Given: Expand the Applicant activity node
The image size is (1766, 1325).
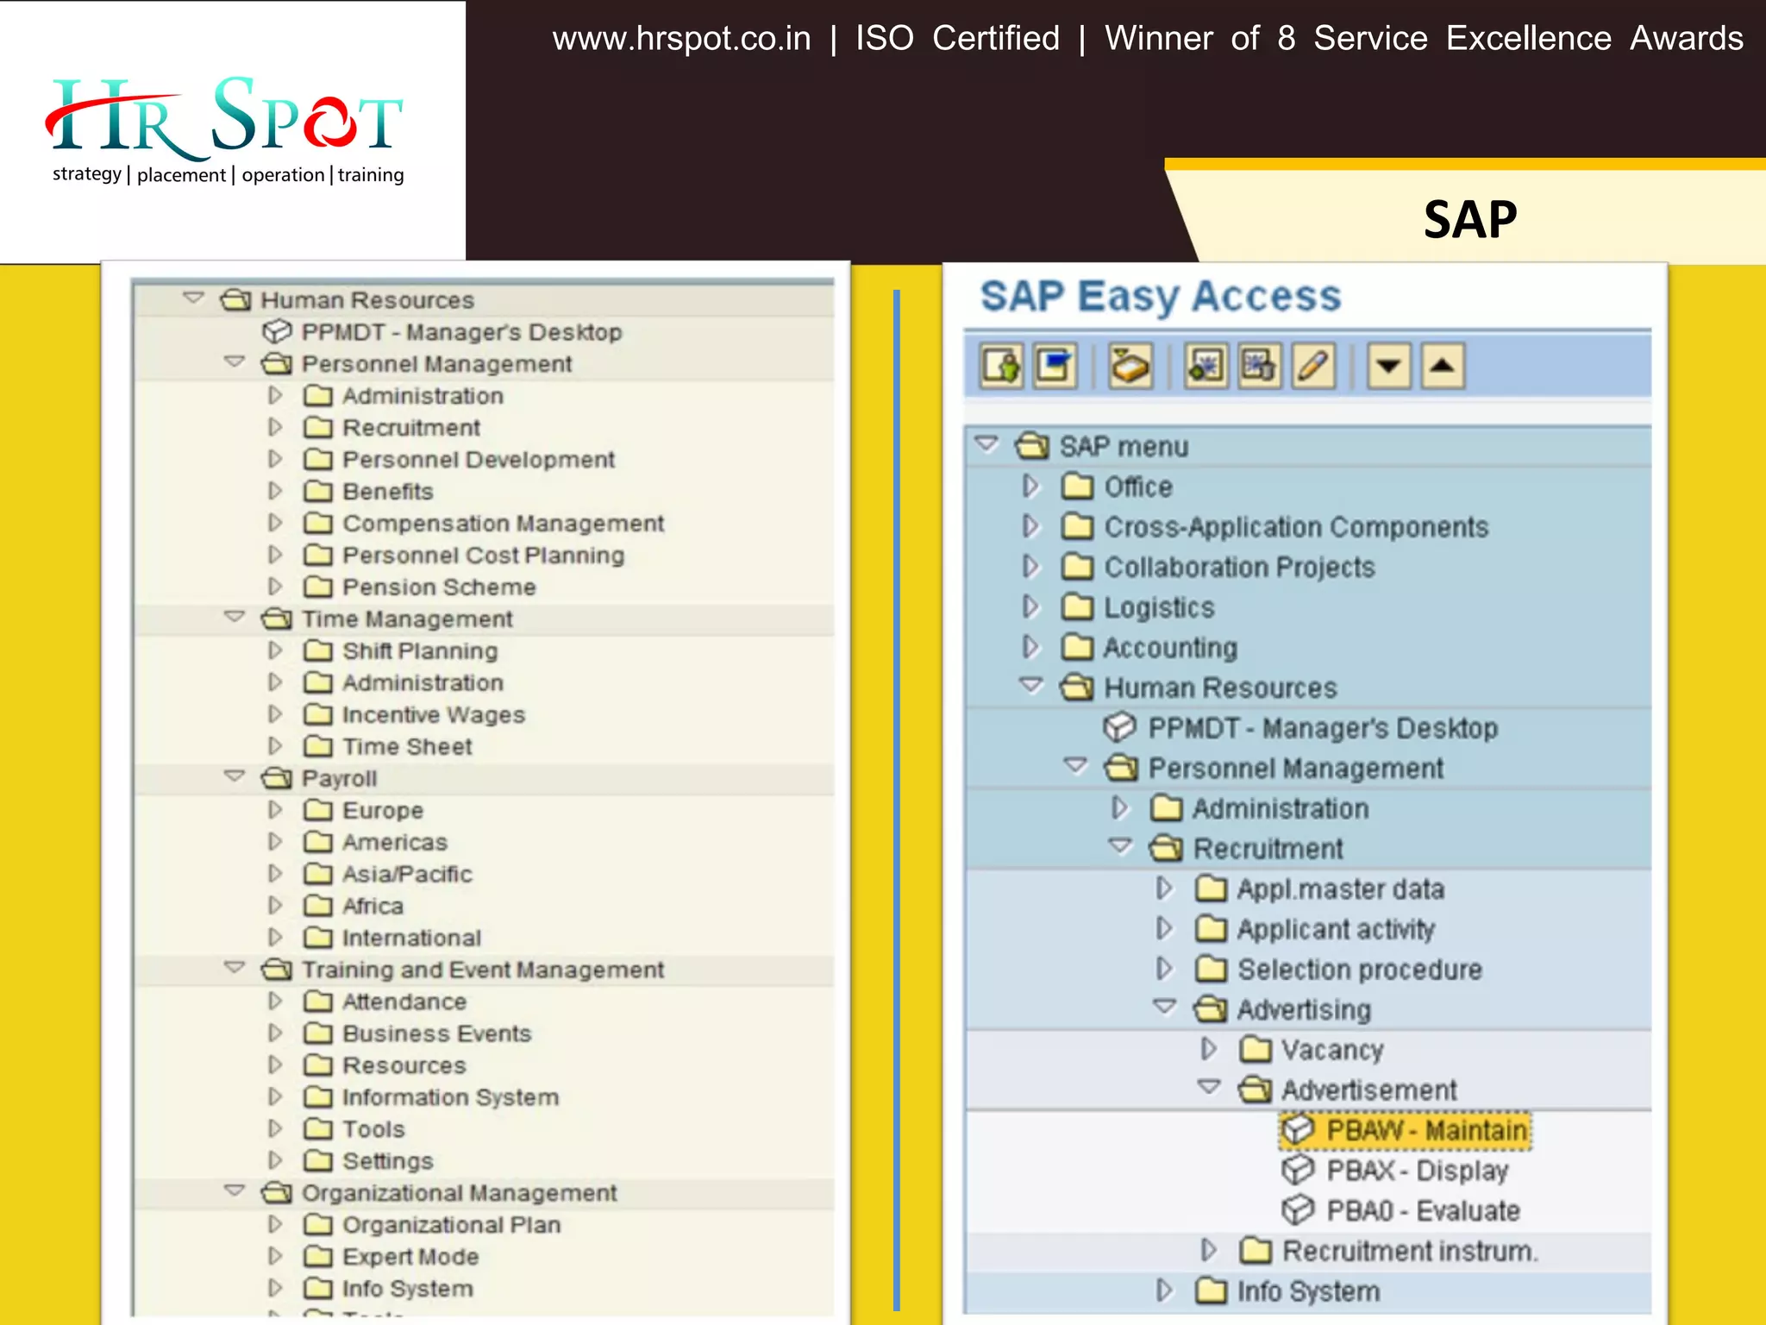Looking at the screenshot, I should pos(1164,928).
